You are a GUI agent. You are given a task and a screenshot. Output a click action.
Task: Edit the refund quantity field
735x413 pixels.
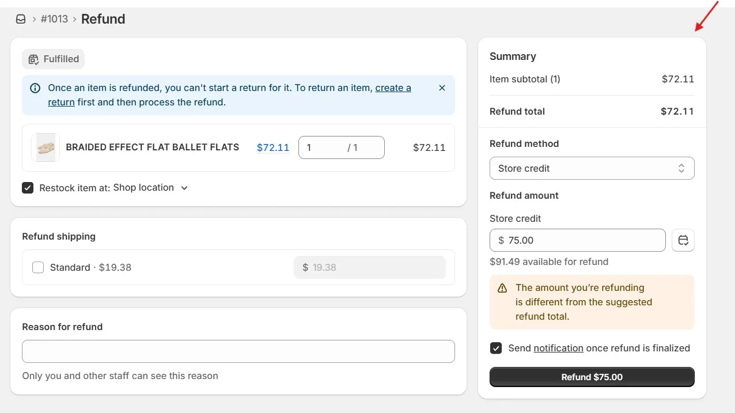pos(341,147)
